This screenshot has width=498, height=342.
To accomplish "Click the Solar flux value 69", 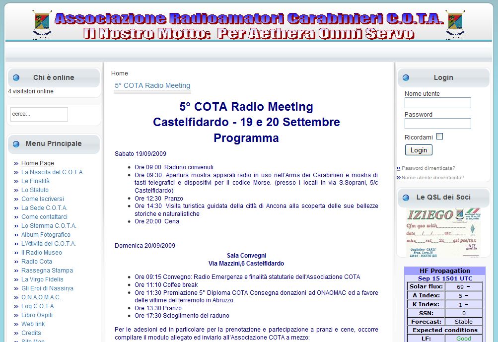I will (x=460, y=287).
